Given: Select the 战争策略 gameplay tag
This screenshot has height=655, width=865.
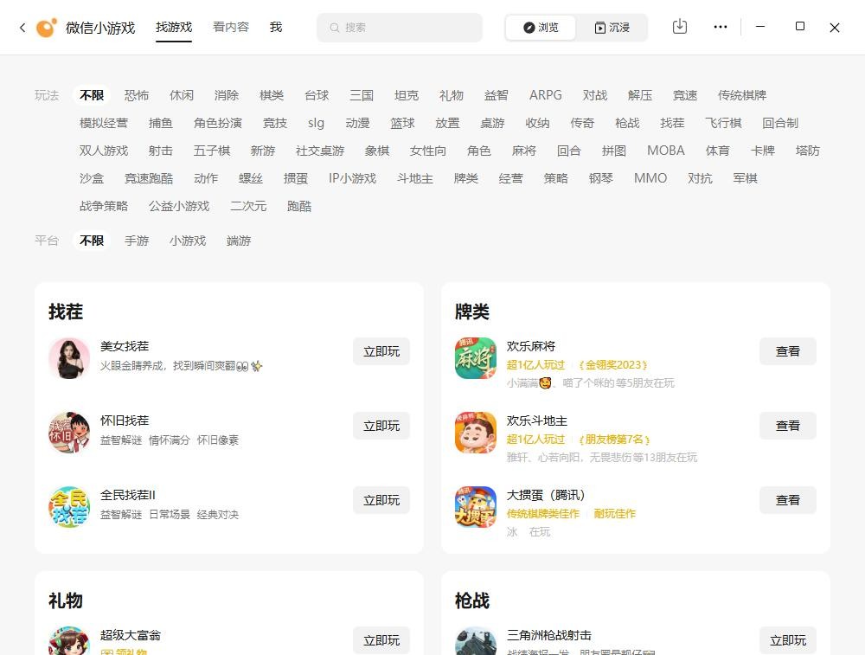Looking at the screenshot, I should point(104,207).
